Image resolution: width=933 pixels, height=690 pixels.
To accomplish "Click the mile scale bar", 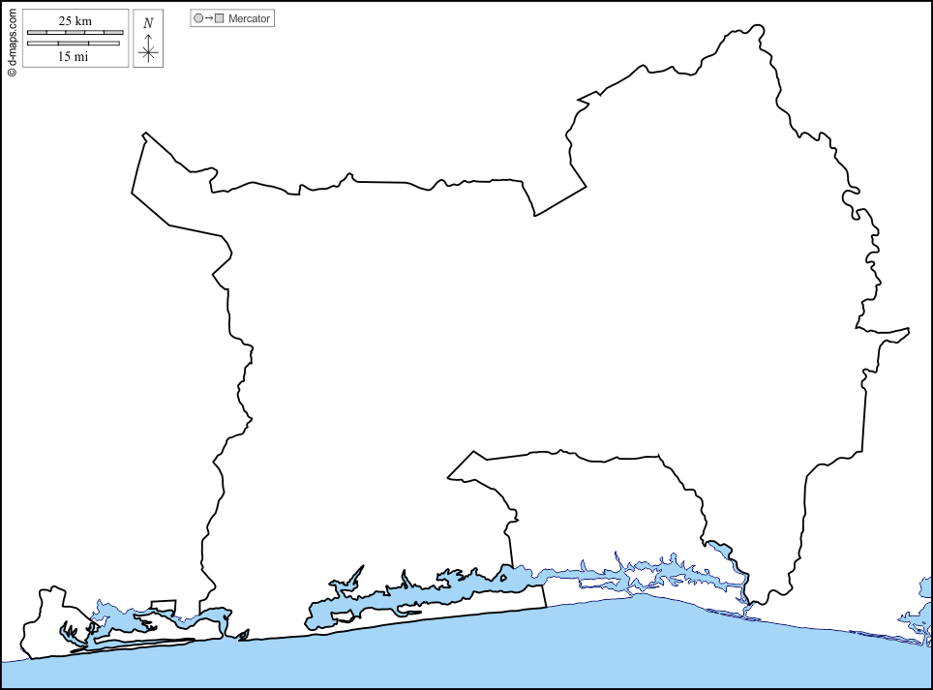I will click(74, 44).
